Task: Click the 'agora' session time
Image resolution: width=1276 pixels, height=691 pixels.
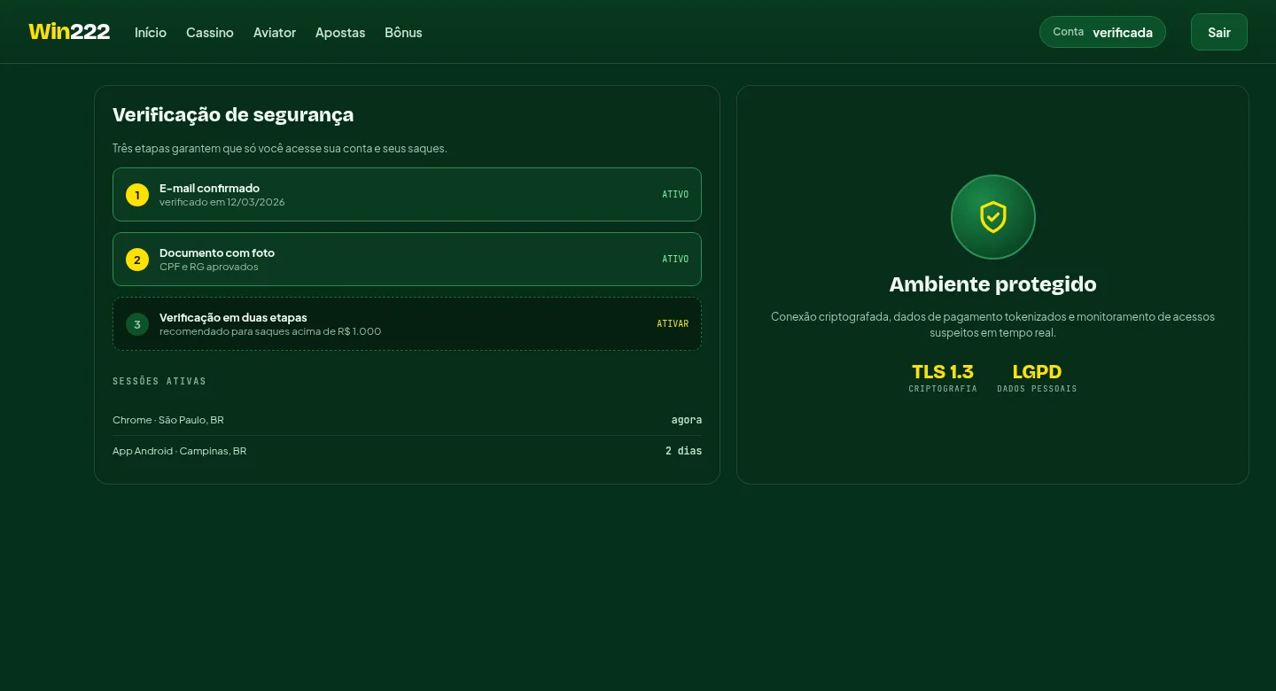Action: 687,420
